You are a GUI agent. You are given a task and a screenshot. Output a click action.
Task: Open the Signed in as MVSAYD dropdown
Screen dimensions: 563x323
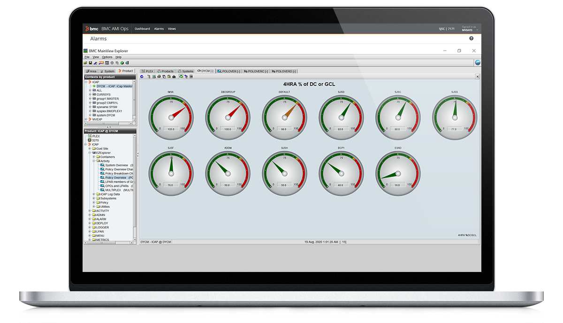[469, 29]
